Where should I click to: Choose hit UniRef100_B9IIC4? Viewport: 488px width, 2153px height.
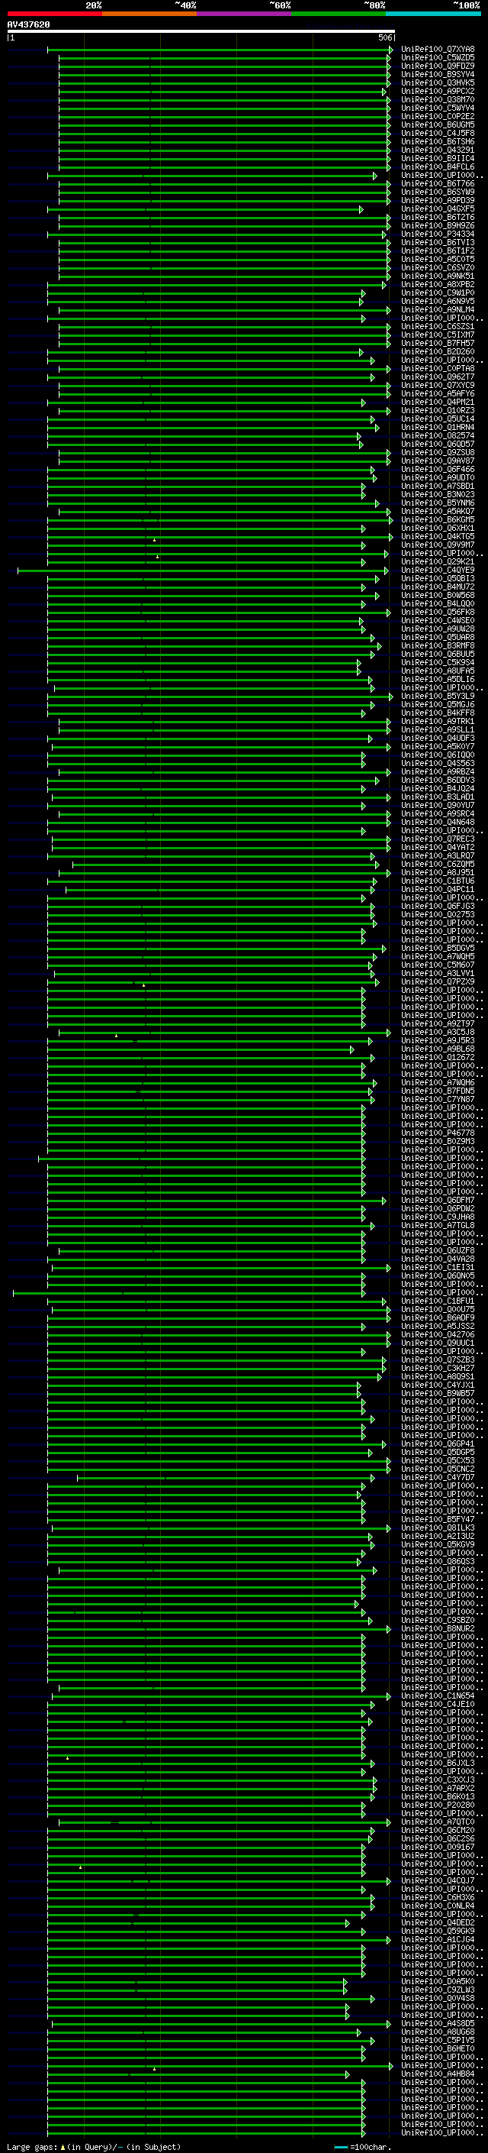(438, 158)
